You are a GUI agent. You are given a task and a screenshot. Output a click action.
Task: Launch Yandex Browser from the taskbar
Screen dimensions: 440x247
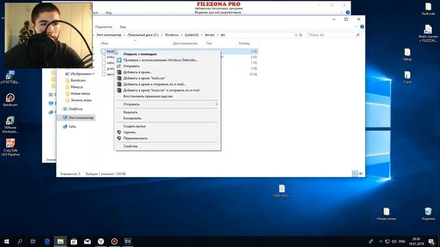[x=101, y=241]
